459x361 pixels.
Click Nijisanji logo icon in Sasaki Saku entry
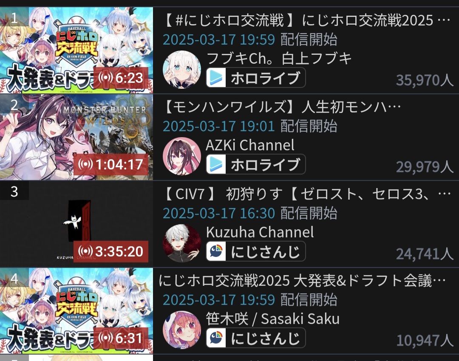tap(216, 338)
